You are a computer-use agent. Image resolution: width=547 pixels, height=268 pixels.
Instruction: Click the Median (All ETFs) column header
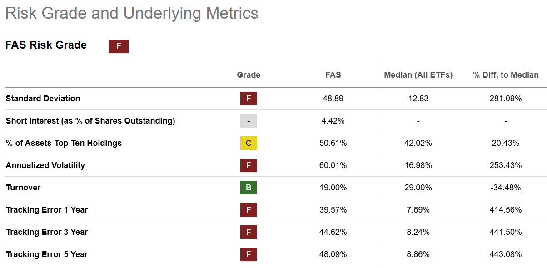click(418, 75)
